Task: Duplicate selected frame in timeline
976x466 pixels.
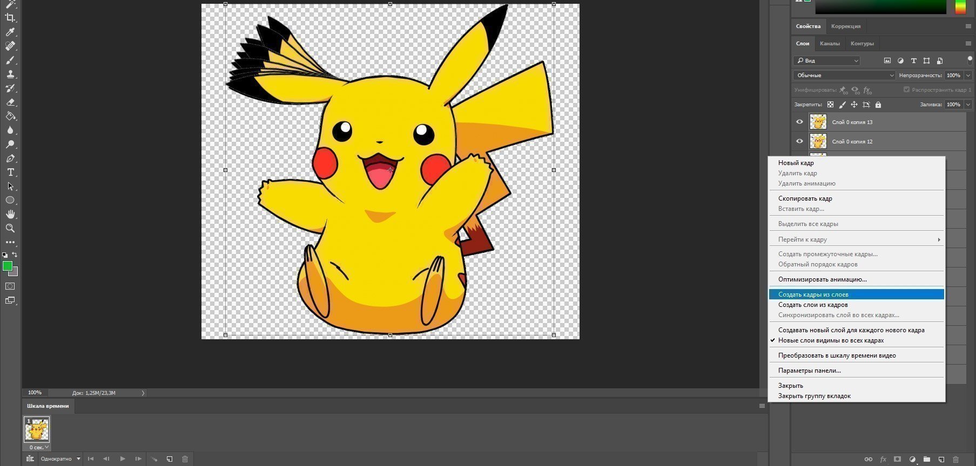Action: click(170, 459)
